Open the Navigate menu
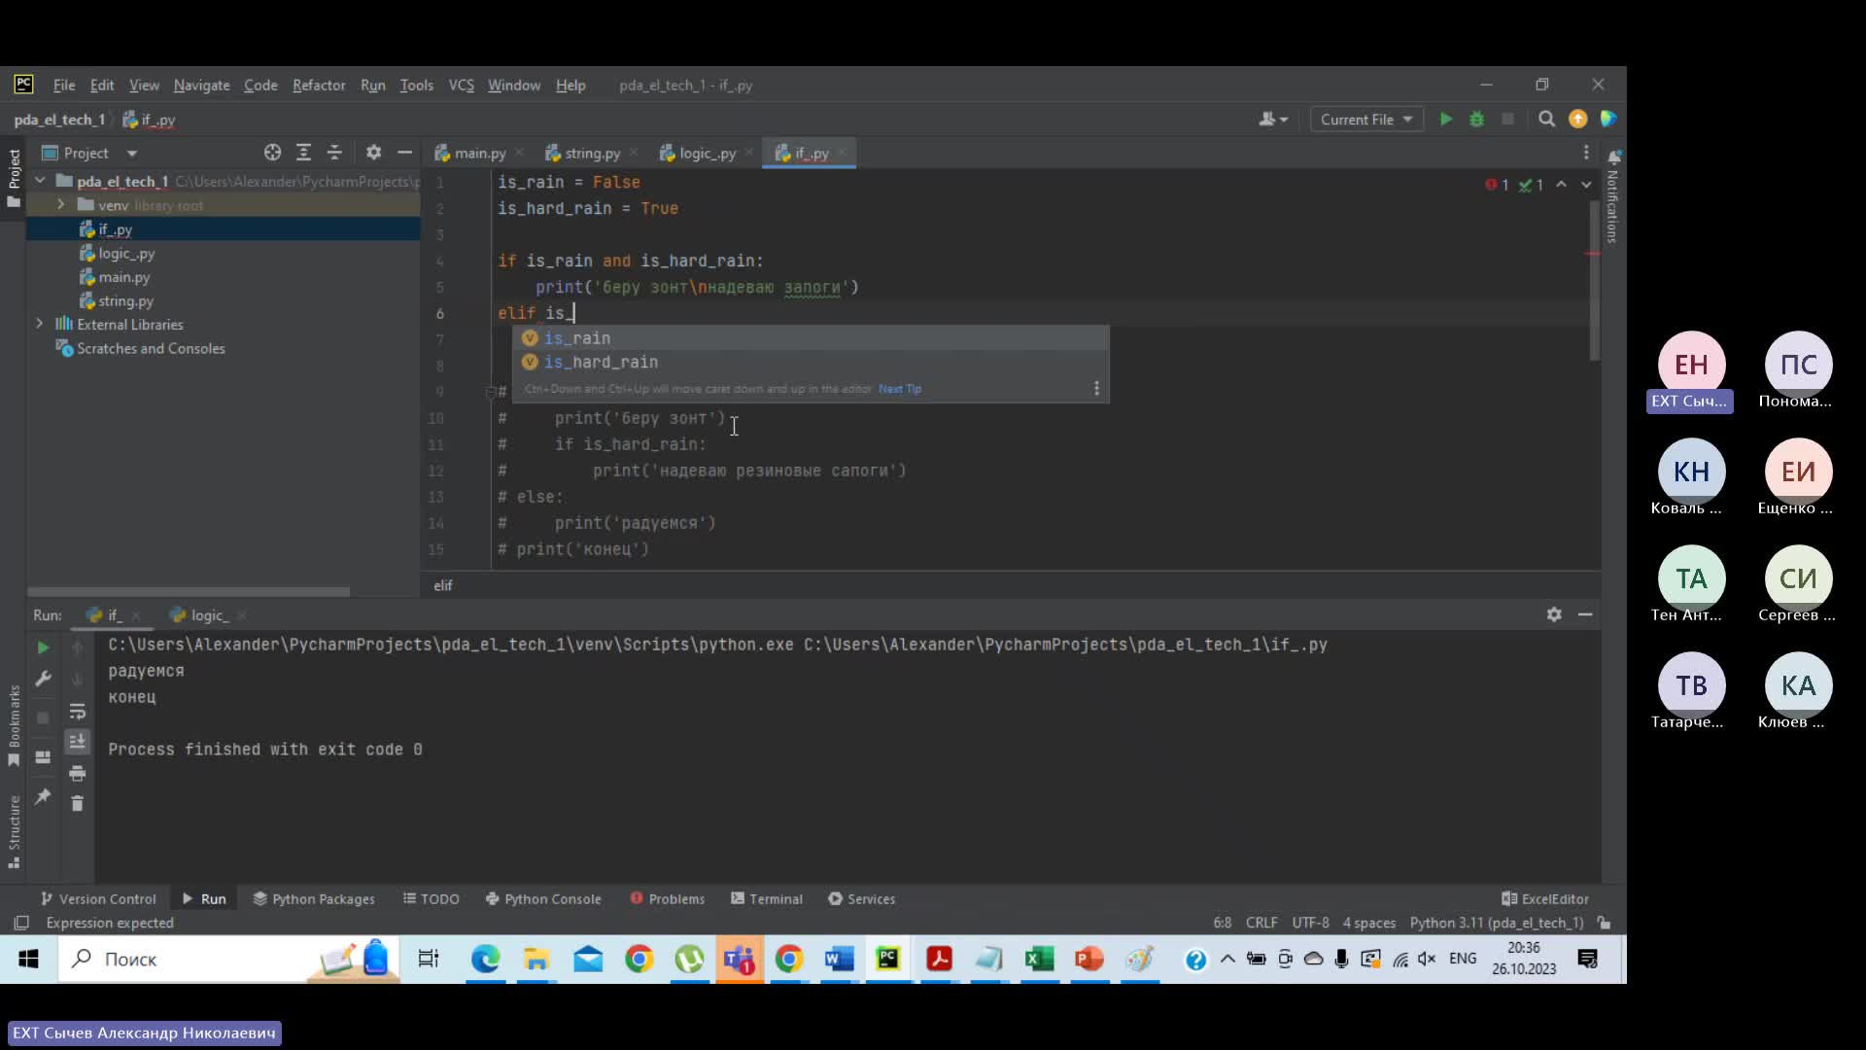 (x=202, y=85)
